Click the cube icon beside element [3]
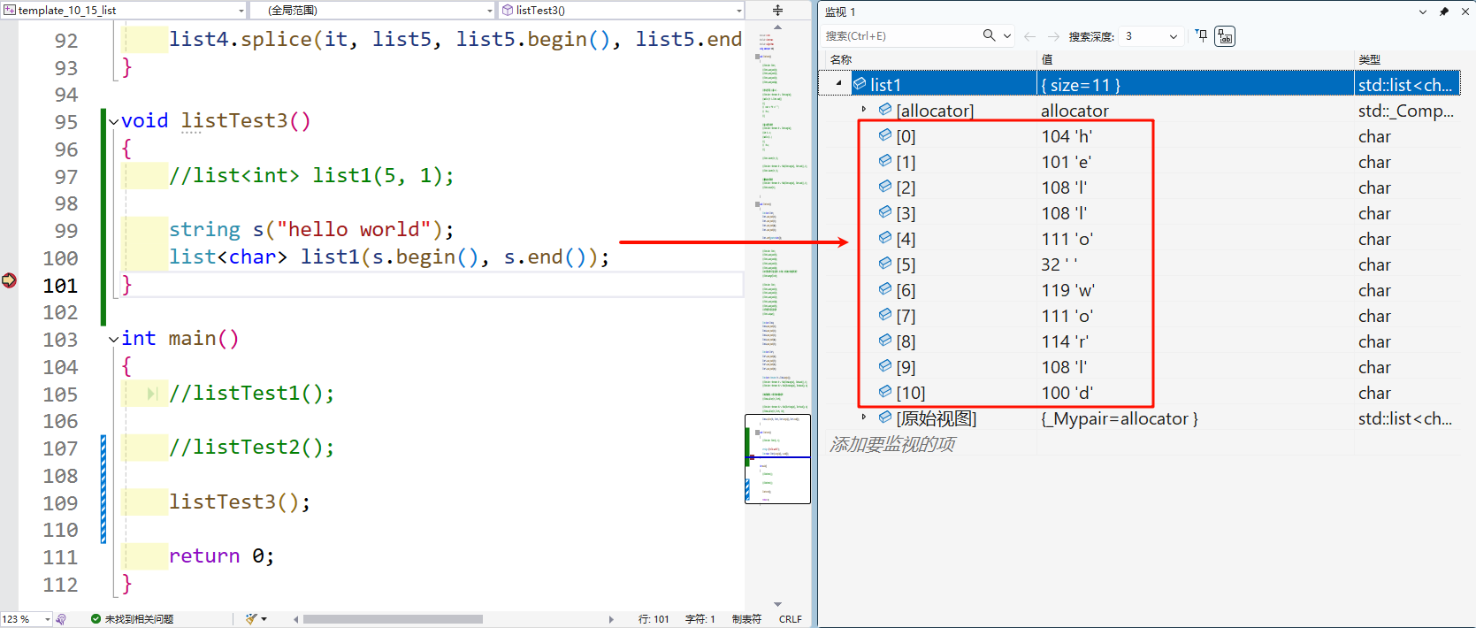1476x628 pixels. 885,212
